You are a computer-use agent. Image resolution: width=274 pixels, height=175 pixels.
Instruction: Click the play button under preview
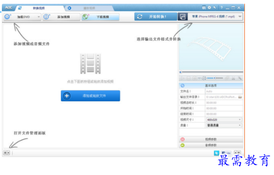183,78
